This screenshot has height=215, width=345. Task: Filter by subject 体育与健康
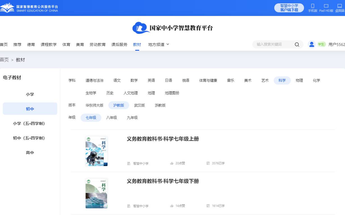pos(208,80)
